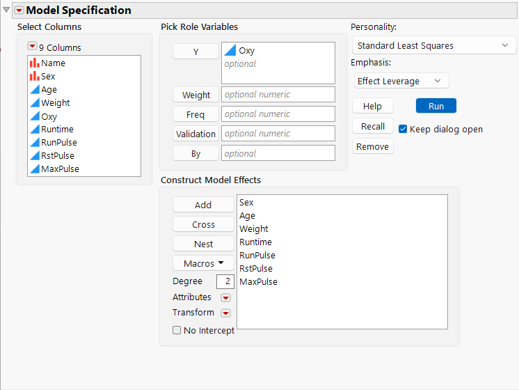Toggle the Keep dialog open checkbox

(x=403, y=129)
